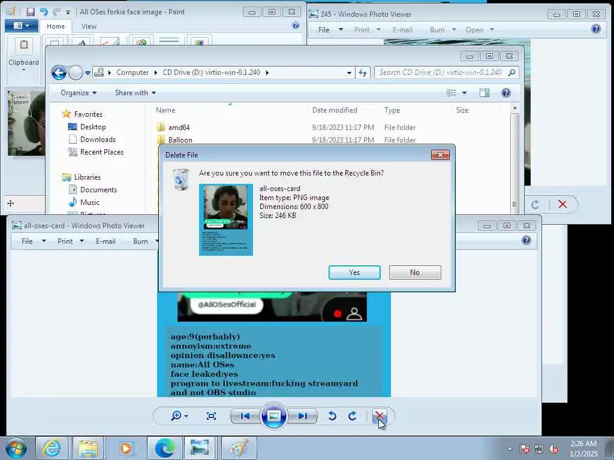Viewport: 614px width, 460px height.
Task: Open help in all-oses-card viewer
Action: pyautogui.click(x=526, y=240)
